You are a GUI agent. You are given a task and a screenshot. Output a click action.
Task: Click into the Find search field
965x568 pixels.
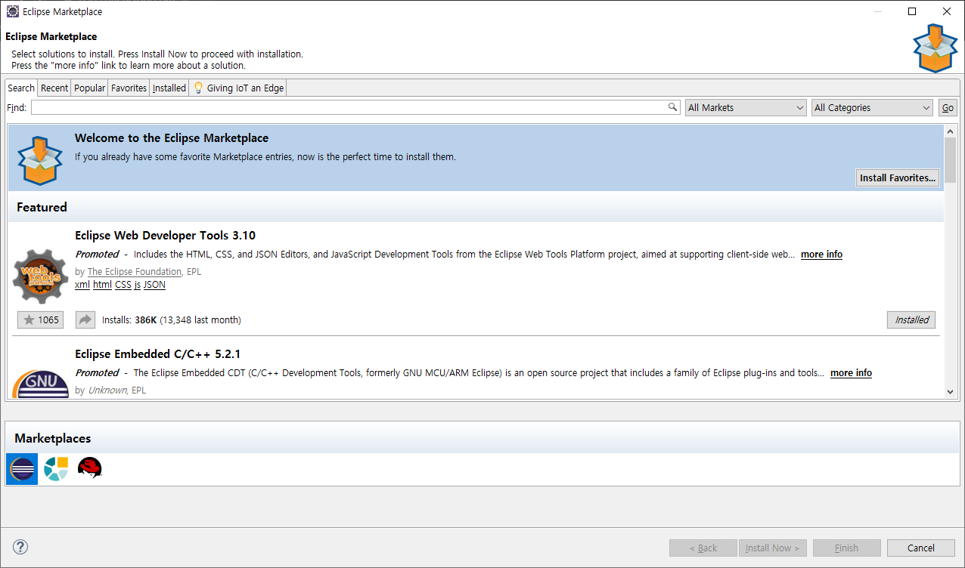tap(355, 108)
